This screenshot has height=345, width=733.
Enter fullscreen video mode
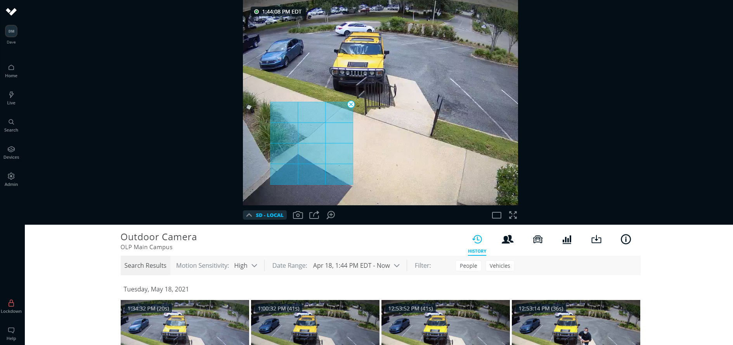(x=513, y=215)
